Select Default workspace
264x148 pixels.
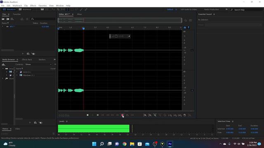point(170,9)
